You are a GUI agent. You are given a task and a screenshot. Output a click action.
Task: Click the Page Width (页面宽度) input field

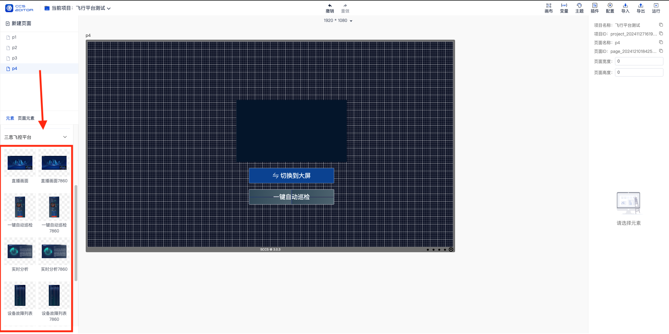click(x=639, y=61)
